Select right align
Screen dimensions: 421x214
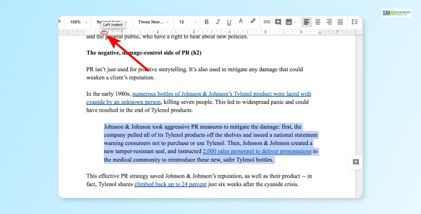tap(329, 22)
